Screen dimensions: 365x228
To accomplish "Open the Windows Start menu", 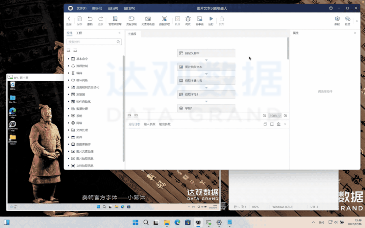I will (x=136, y=222).
